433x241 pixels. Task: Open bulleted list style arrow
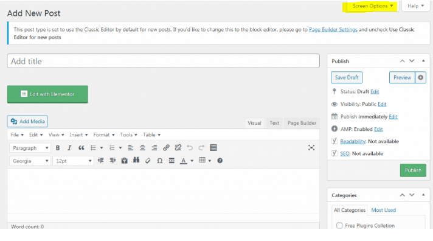coord(102,148)
